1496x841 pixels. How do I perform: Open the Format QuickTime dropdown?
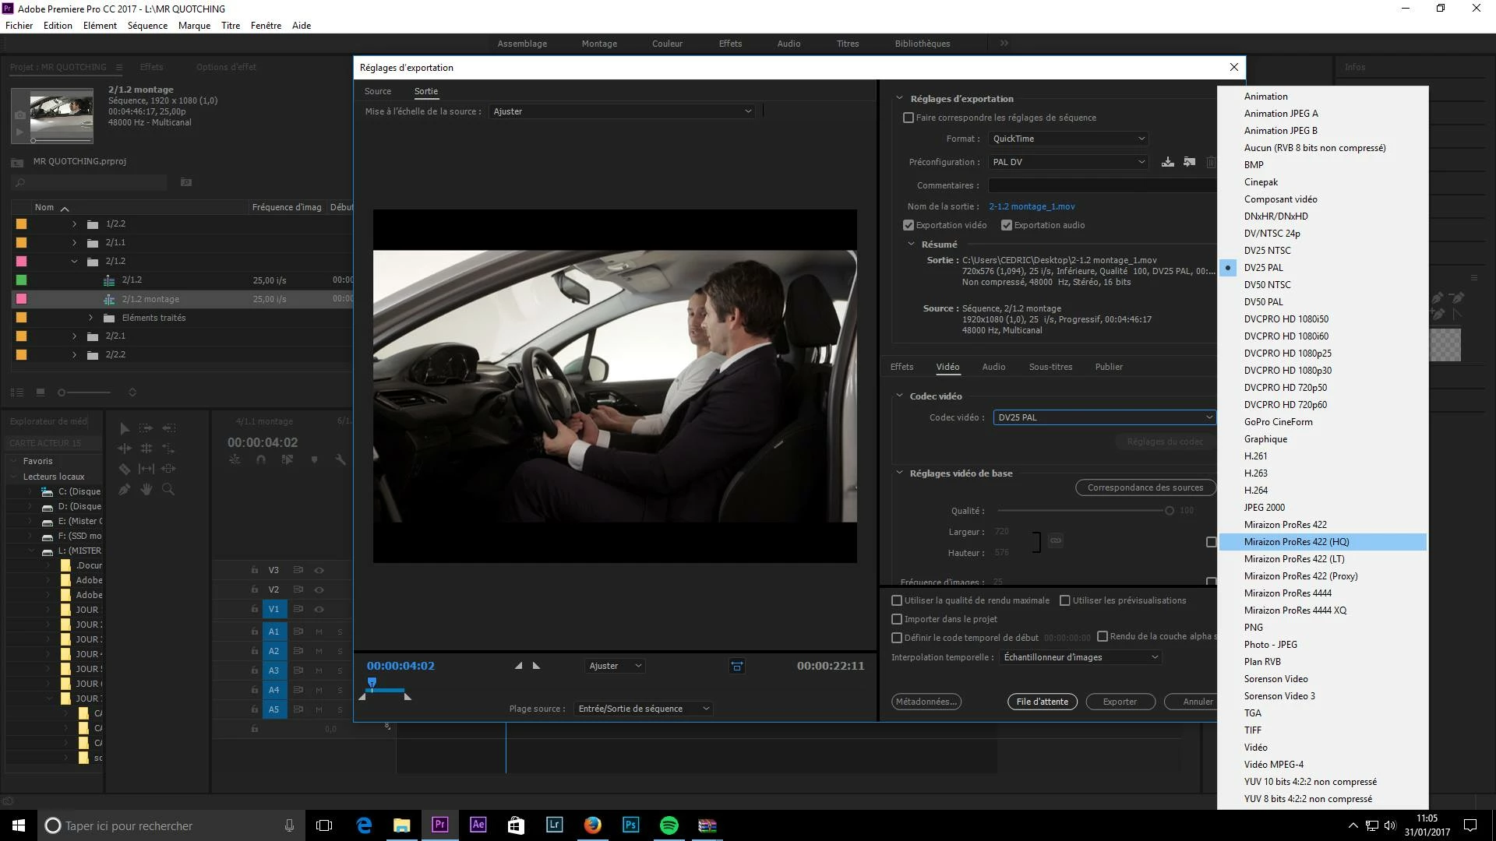1068,139
